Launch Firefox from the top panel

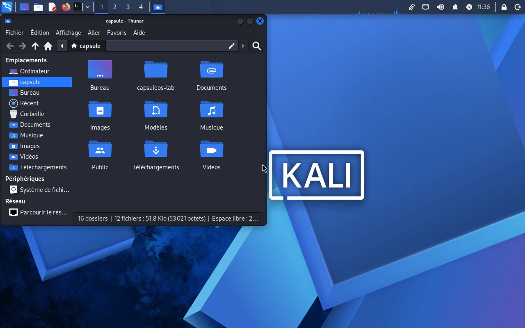click(x=66, y=7)
